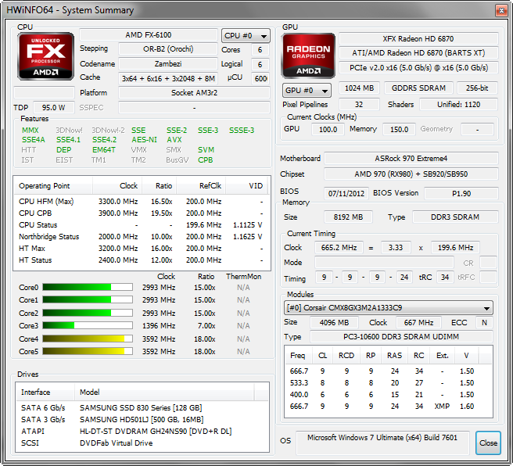Select the HT Max row
This screenshot has width=513, height=466.
pos(142,249)
